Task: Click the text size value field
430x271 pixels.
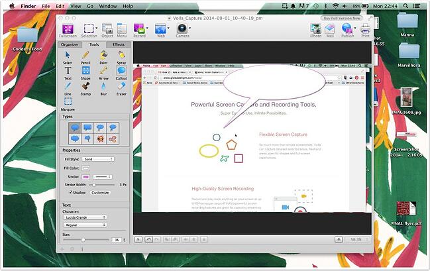Action: click(x=117, y=240)
